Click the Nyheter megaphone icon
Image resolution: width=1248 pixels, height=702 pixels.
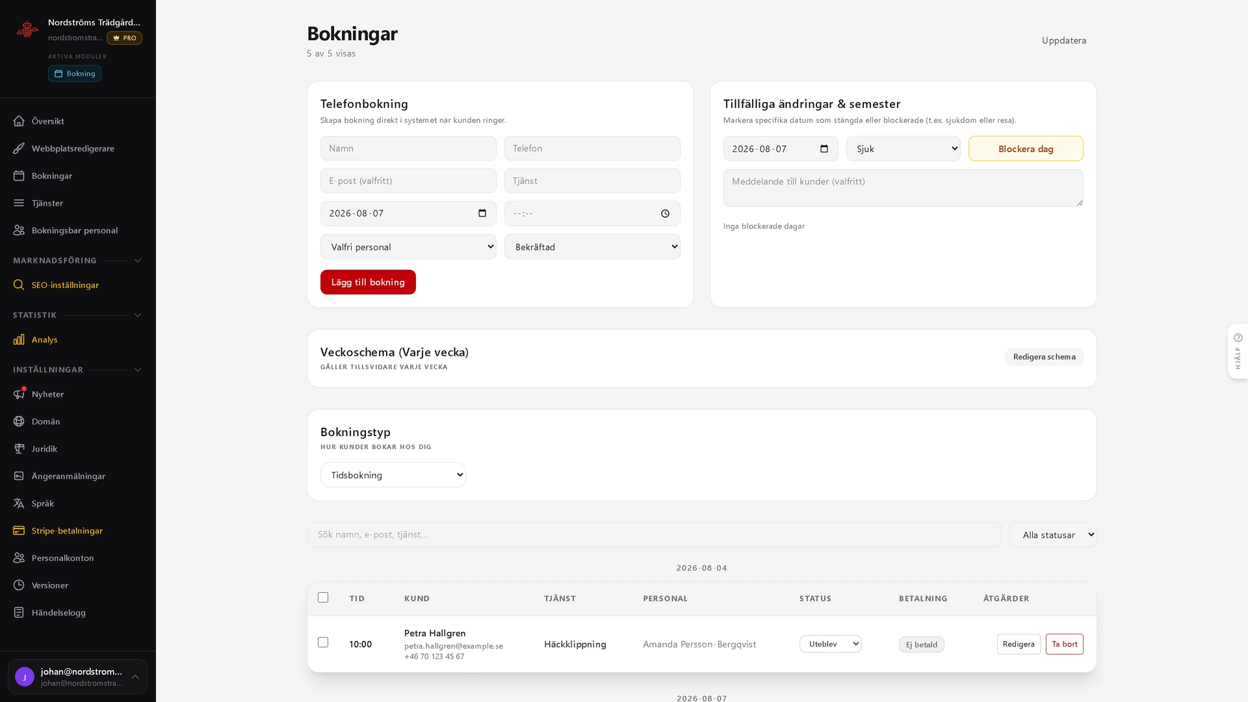tap(19, 394)
